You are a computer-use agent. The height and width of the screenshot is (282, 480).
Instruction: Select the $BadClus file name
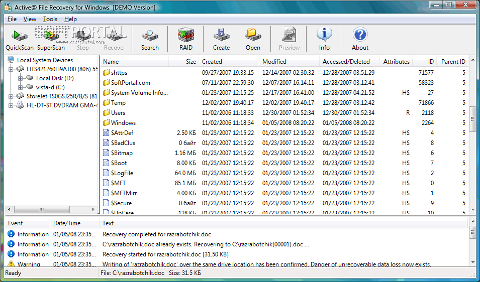[123, 143]
